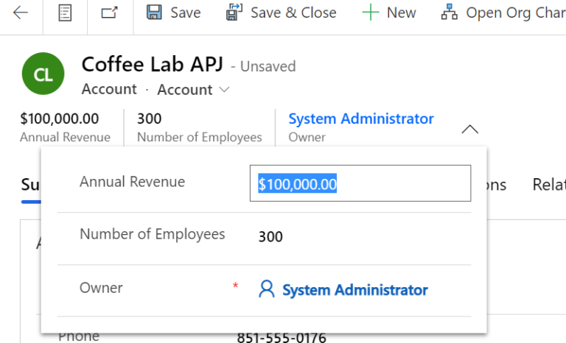
Task: Click into the Annual Revenue input field
Action: (360, 183)
